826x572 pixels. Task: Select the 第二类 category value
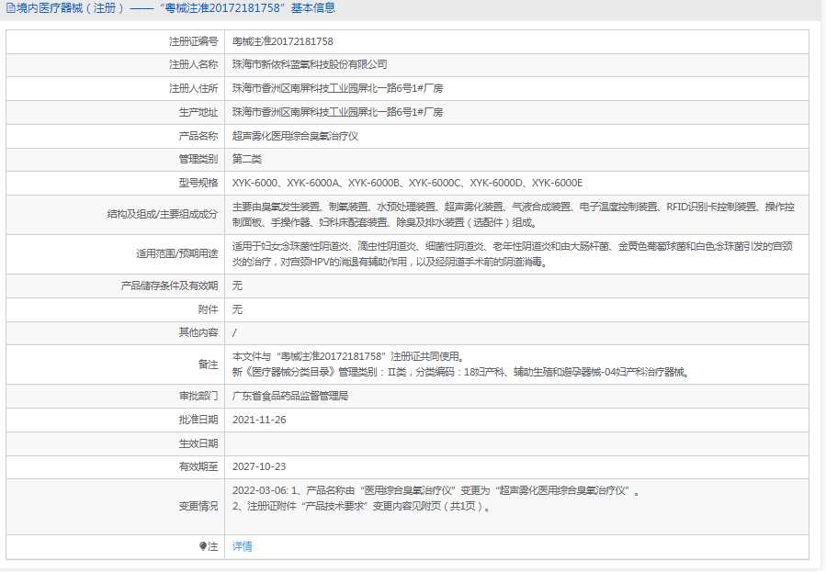pos(246,159)
